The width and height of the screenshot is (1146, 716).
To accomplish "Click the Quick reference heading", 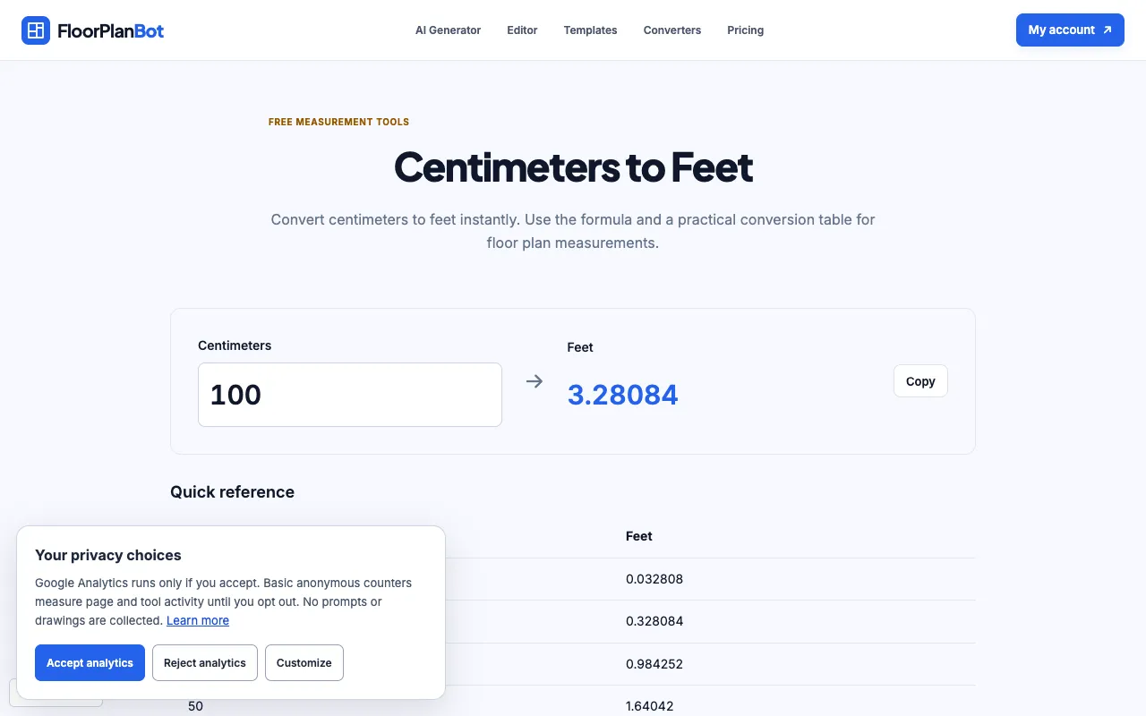I will [x=232, y=492].
